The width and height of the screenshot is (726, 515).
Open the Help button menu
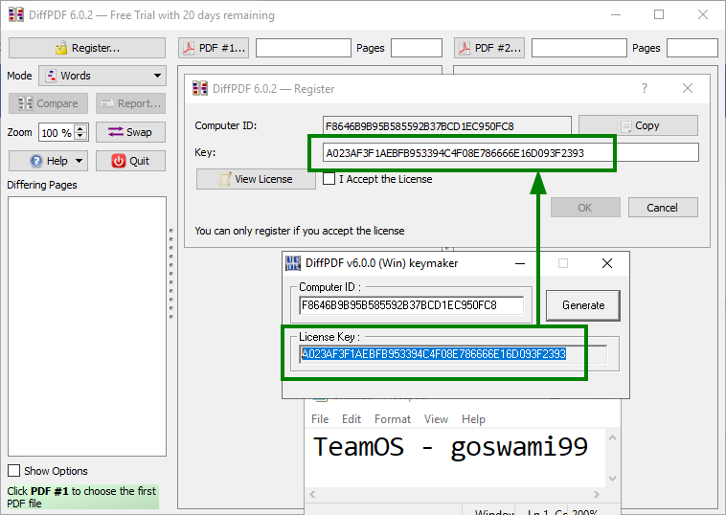[48, 161]
